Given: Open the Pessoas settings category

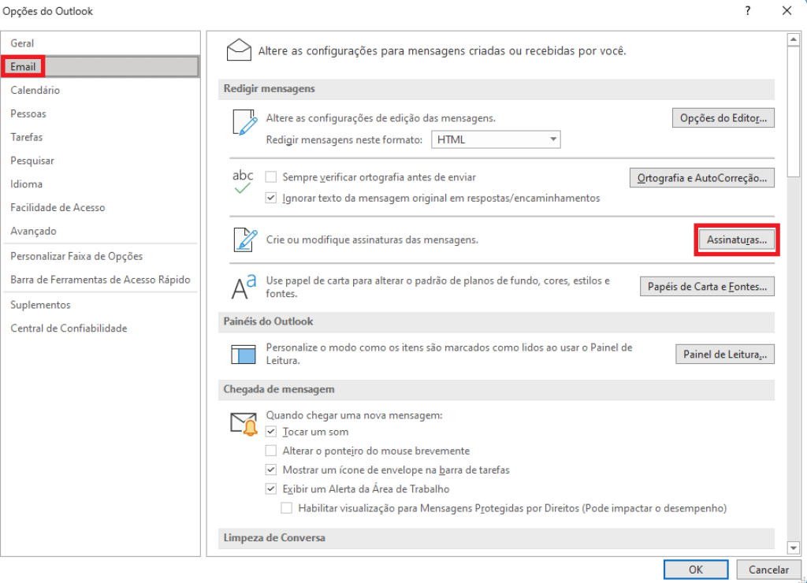Looking at the screenshot, I should 100,113.
